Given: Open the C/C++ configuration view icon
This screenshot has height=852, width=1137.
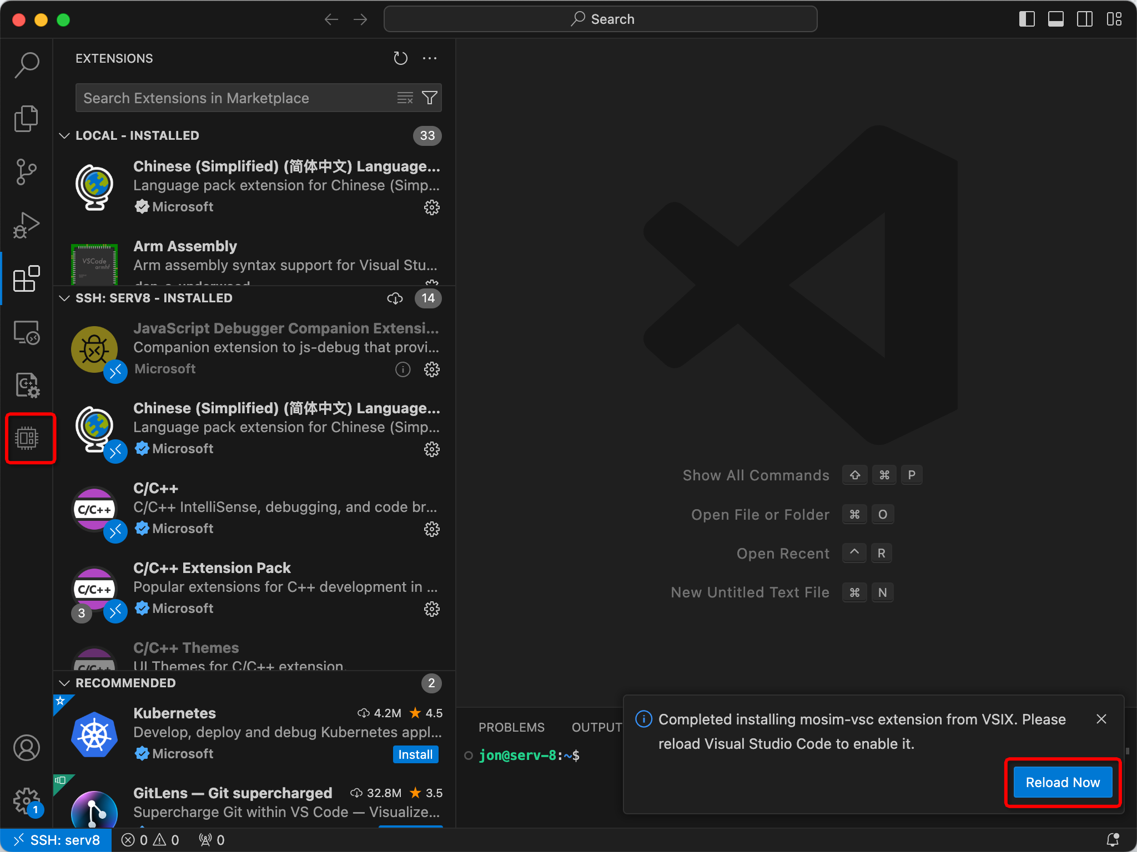Looking at the screenshot, I should coord(27,385).
